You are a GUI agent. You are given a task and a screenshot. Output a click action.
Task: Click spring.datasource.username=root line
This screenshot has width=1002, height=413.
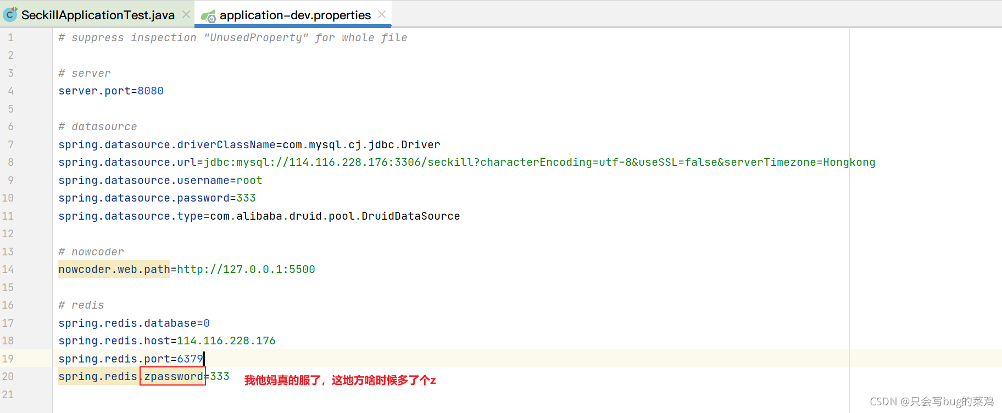coord(160,180)
